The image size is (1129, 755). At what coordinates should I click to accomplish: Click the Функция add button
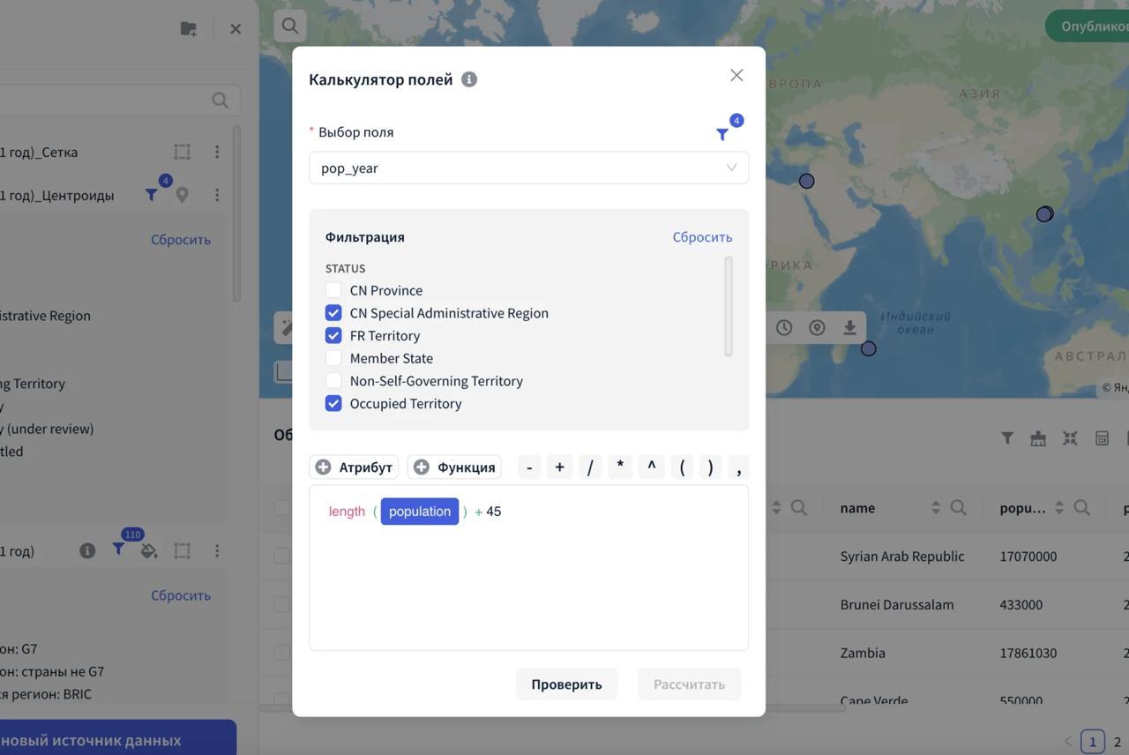pyautogui.click(x=454, y=467)
